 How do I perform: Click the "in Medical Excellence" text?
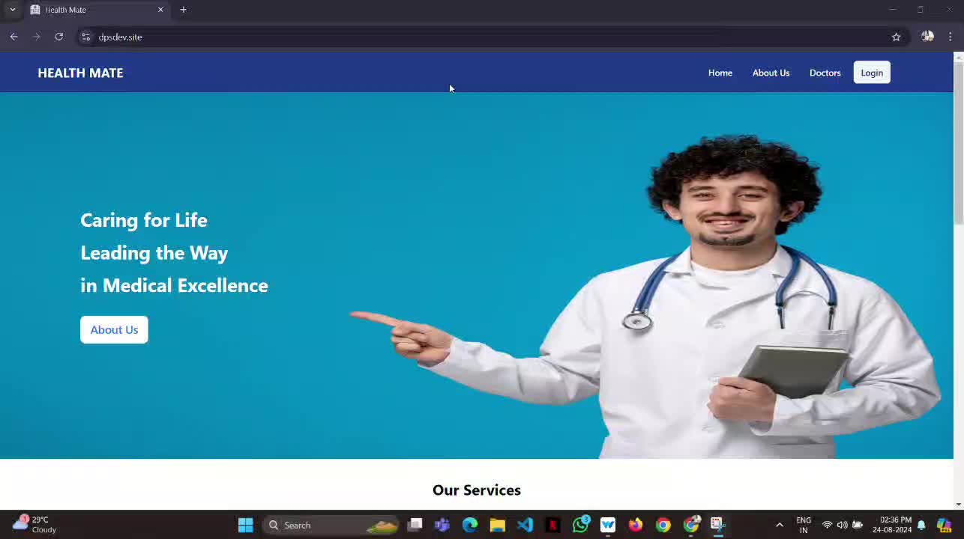pyautogui.click(x=174, y=285)
